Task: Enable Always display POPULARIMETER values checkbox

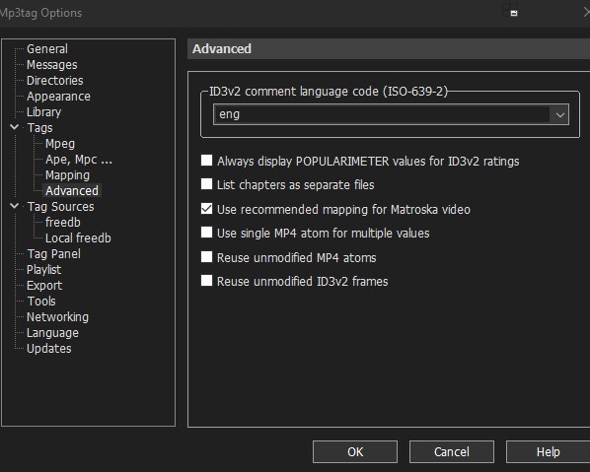Action: click(206, 161)
